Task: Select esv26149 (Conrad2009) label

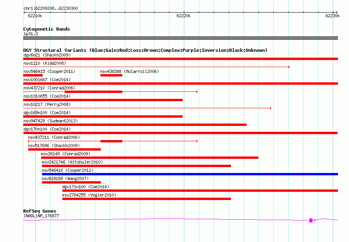Action: point(65,154)
